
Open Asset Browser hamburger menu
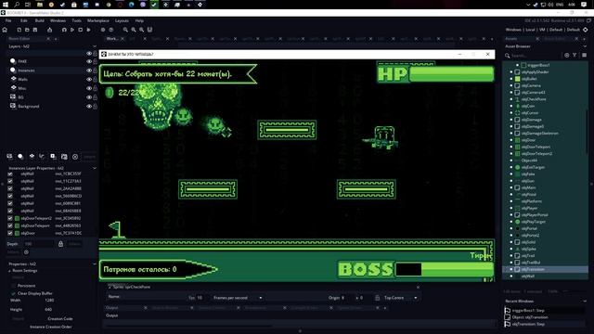pyautogui.click(x=584, y=56)
